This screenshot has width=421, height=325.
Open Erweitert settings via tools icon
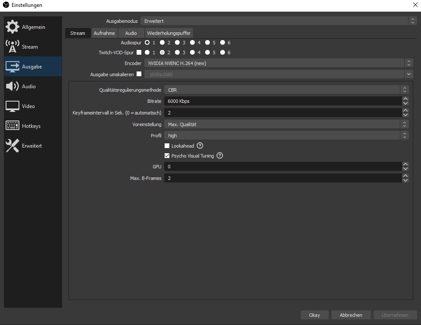(12, 145)
